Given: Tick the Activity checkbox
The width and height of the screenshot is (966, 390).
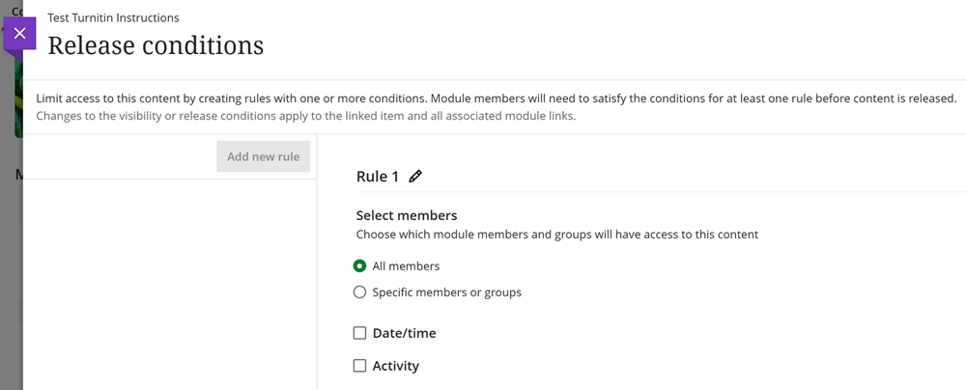Looking at the screenshot, I should (360, 366).
